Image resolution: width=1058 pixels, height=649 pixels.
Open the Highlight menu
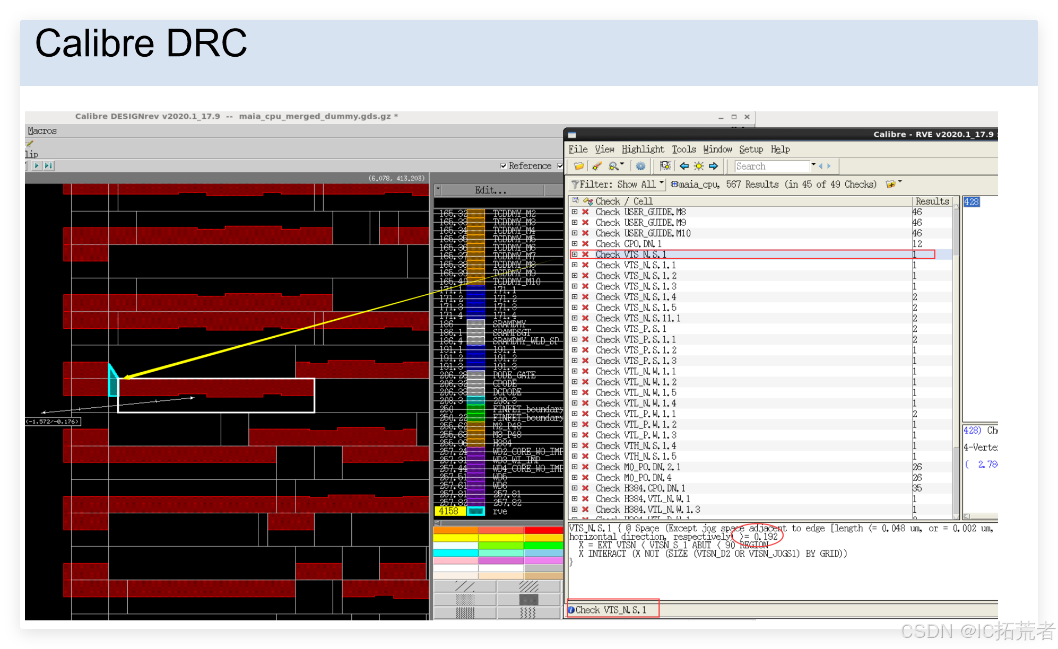point(643,150)
